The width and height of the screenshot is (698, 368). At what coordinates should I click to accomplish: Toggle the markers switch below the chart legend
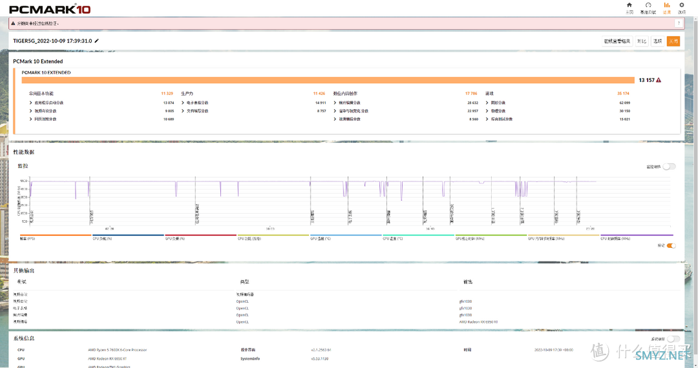tap(671, 246)
